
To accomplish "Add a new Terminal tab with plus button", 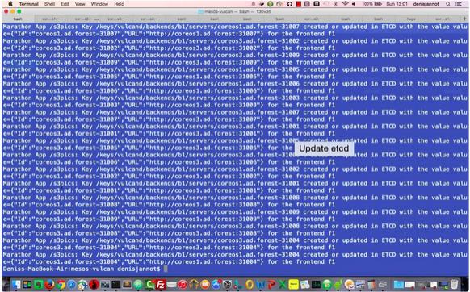I will (x=465, y=19).
